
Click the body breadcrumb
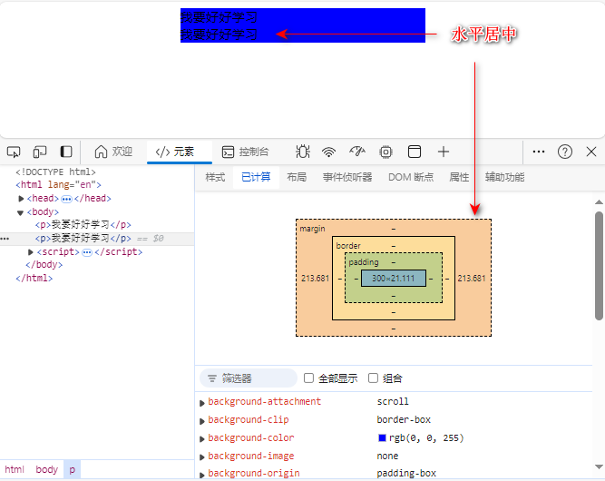click(x=46, y=469)
